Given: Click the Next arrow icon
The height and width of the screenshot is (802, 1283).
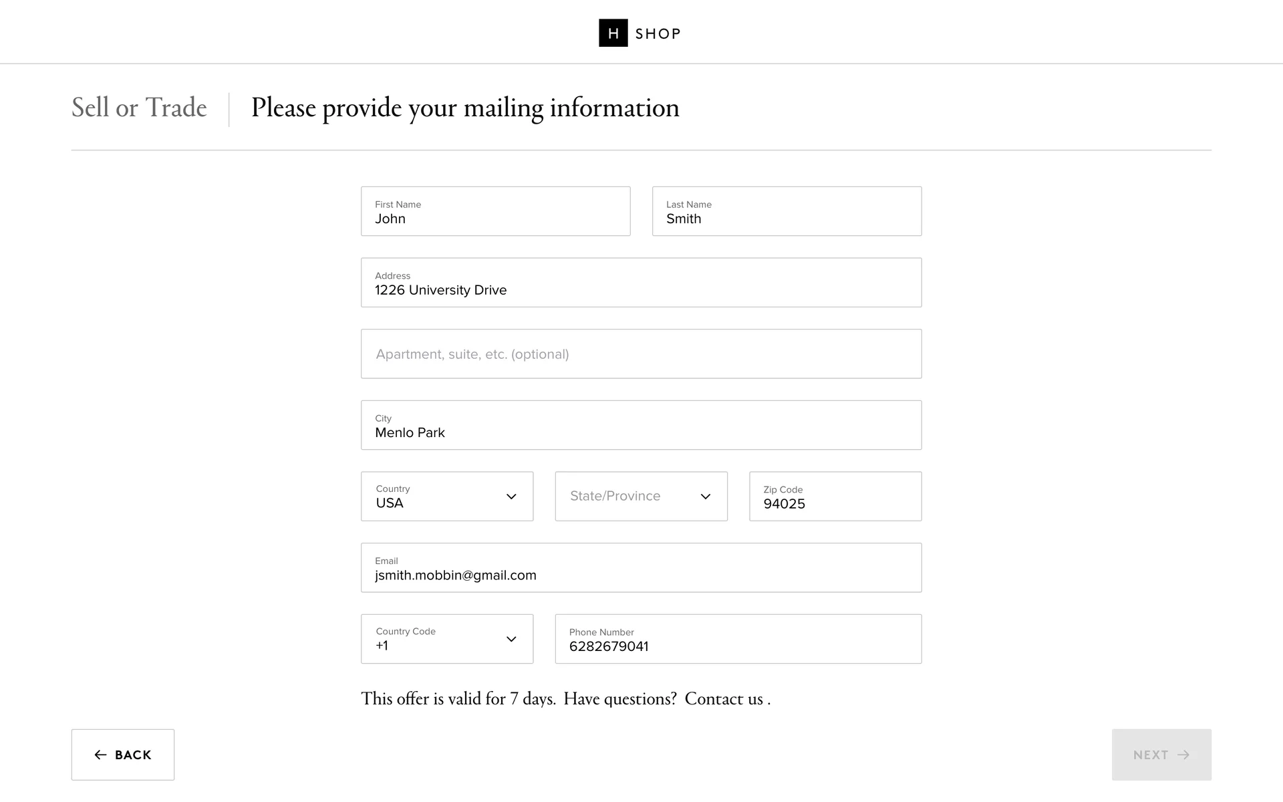Looking at the screenshot, I should (1183, 755).
